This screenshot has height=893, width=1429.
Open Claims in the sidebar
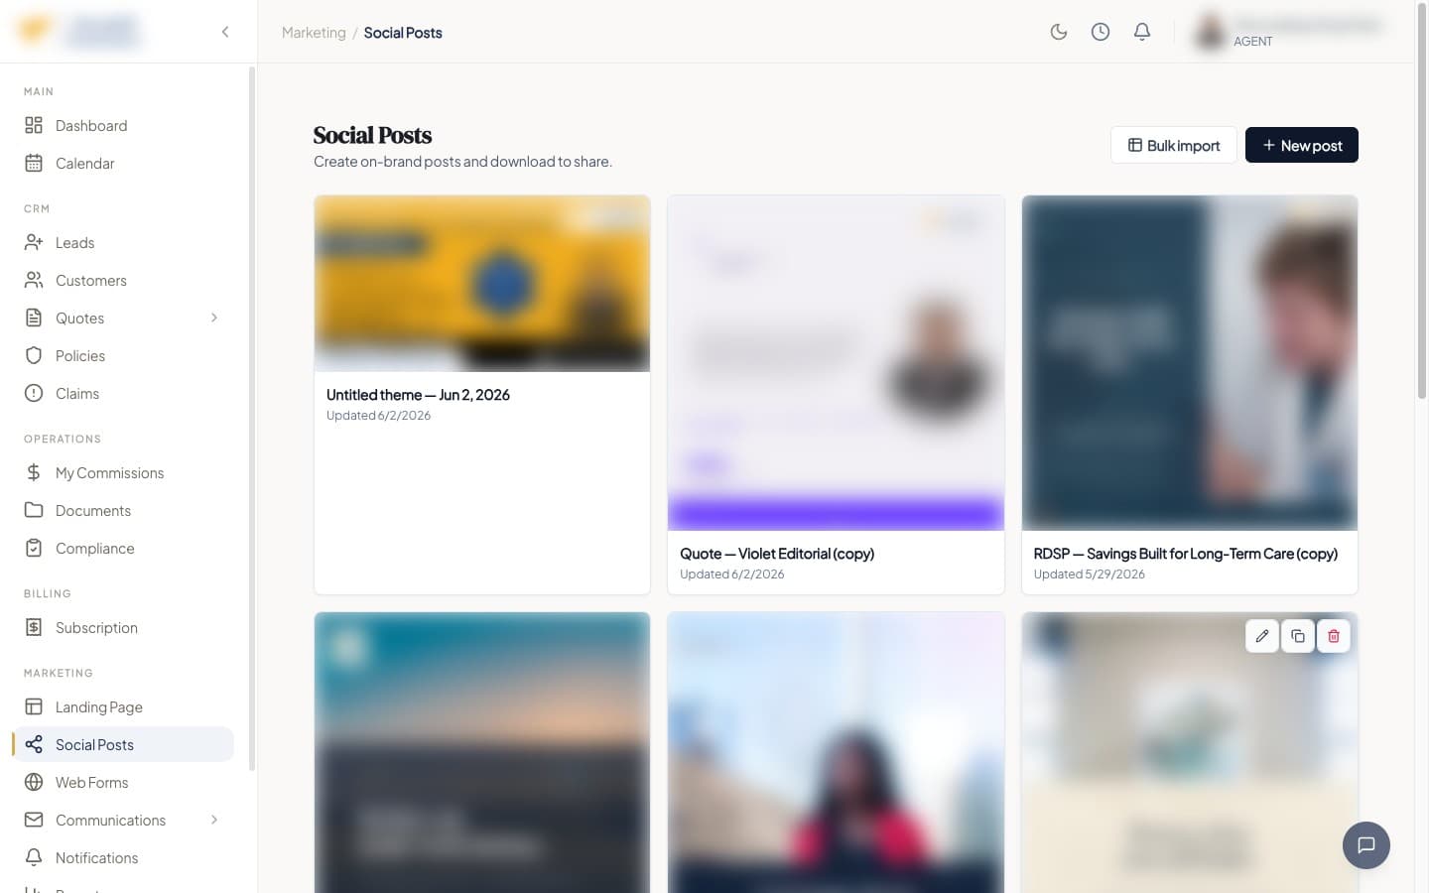tap(123, 393)
